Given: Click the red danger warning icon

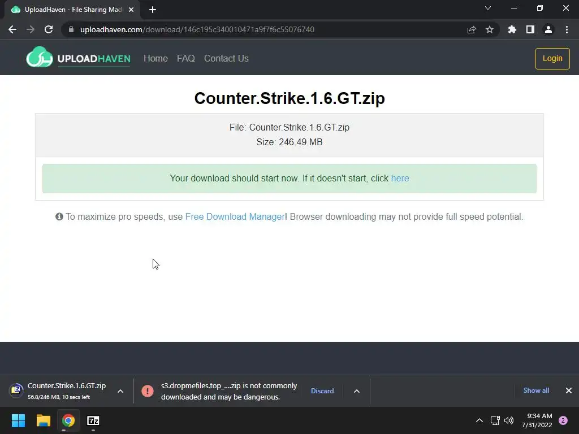Looking at the screenshot, I should tap(148, 391).
